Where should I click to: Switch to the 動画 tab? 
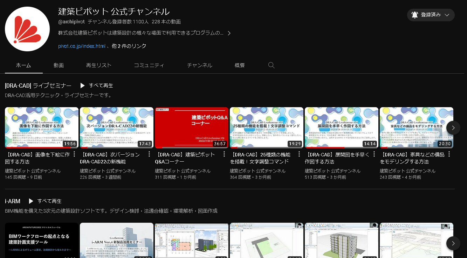(x=59, y=65)
